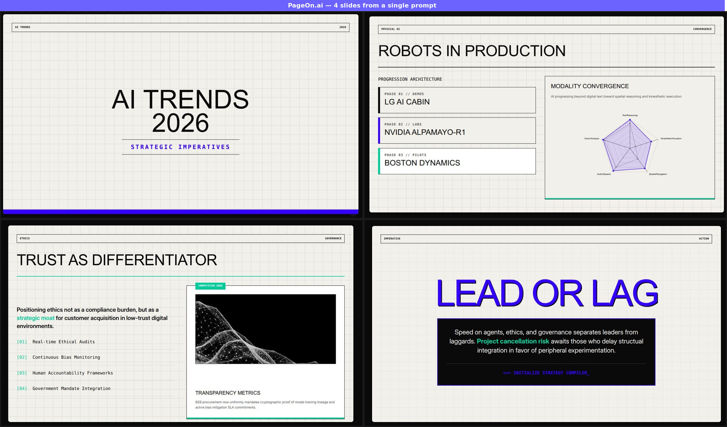Screen dimensions: 727x427
Task: Click the ETHICS label on governance slide
Action: 25,238
